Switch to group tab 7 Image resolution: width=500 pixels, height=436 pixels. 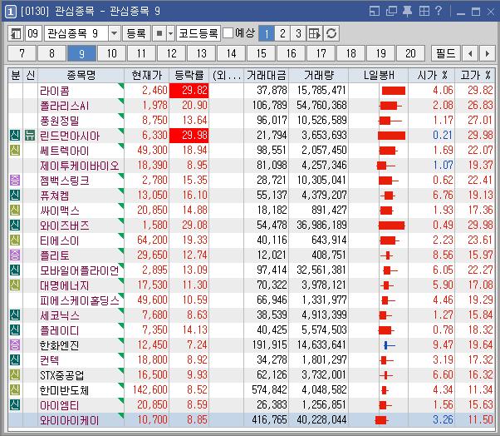pyautogui.click(x=22, y=53)
